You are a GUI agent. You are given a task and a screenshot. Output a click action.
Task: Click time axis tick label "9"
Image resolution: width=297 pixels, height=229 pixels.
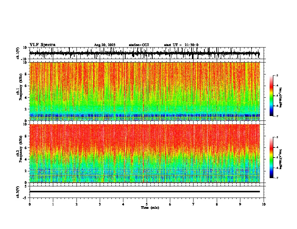pyautogui.click(x=240, y=204)
